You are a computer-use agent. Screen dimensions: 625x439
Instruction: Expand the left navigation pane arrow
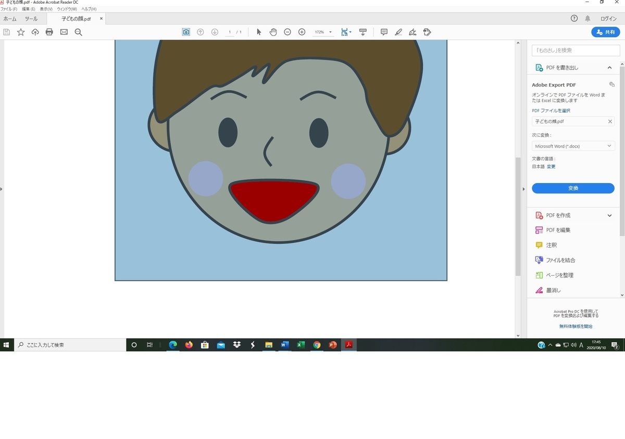(2, 189)
